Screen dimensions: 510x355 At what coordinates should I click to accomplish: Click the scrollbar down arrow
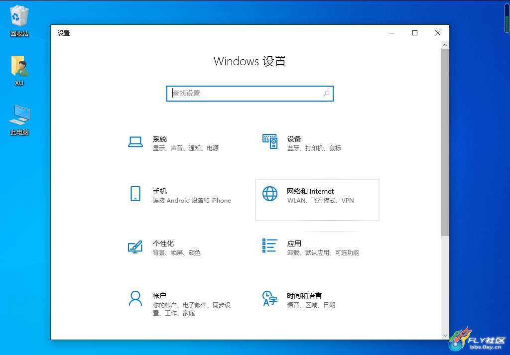[445, 335]
